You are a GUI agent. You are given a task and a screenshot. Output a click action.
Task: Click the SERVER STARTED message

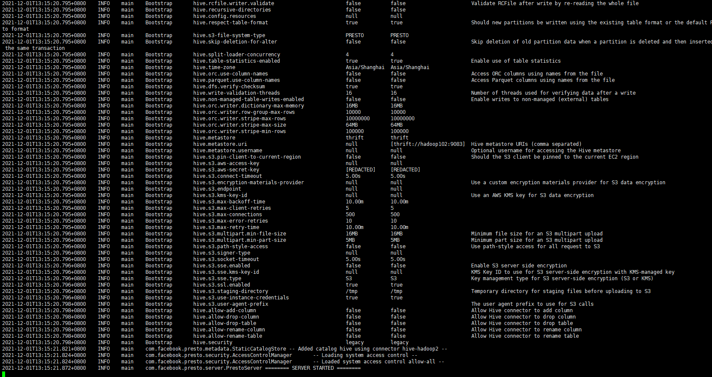pos(313,368)
